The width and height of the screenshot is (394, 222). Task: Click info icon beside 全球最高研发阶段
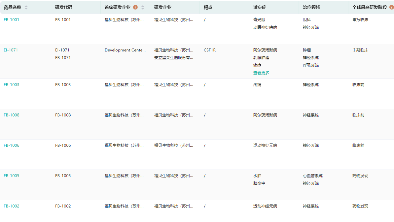[x=391, y=7]
